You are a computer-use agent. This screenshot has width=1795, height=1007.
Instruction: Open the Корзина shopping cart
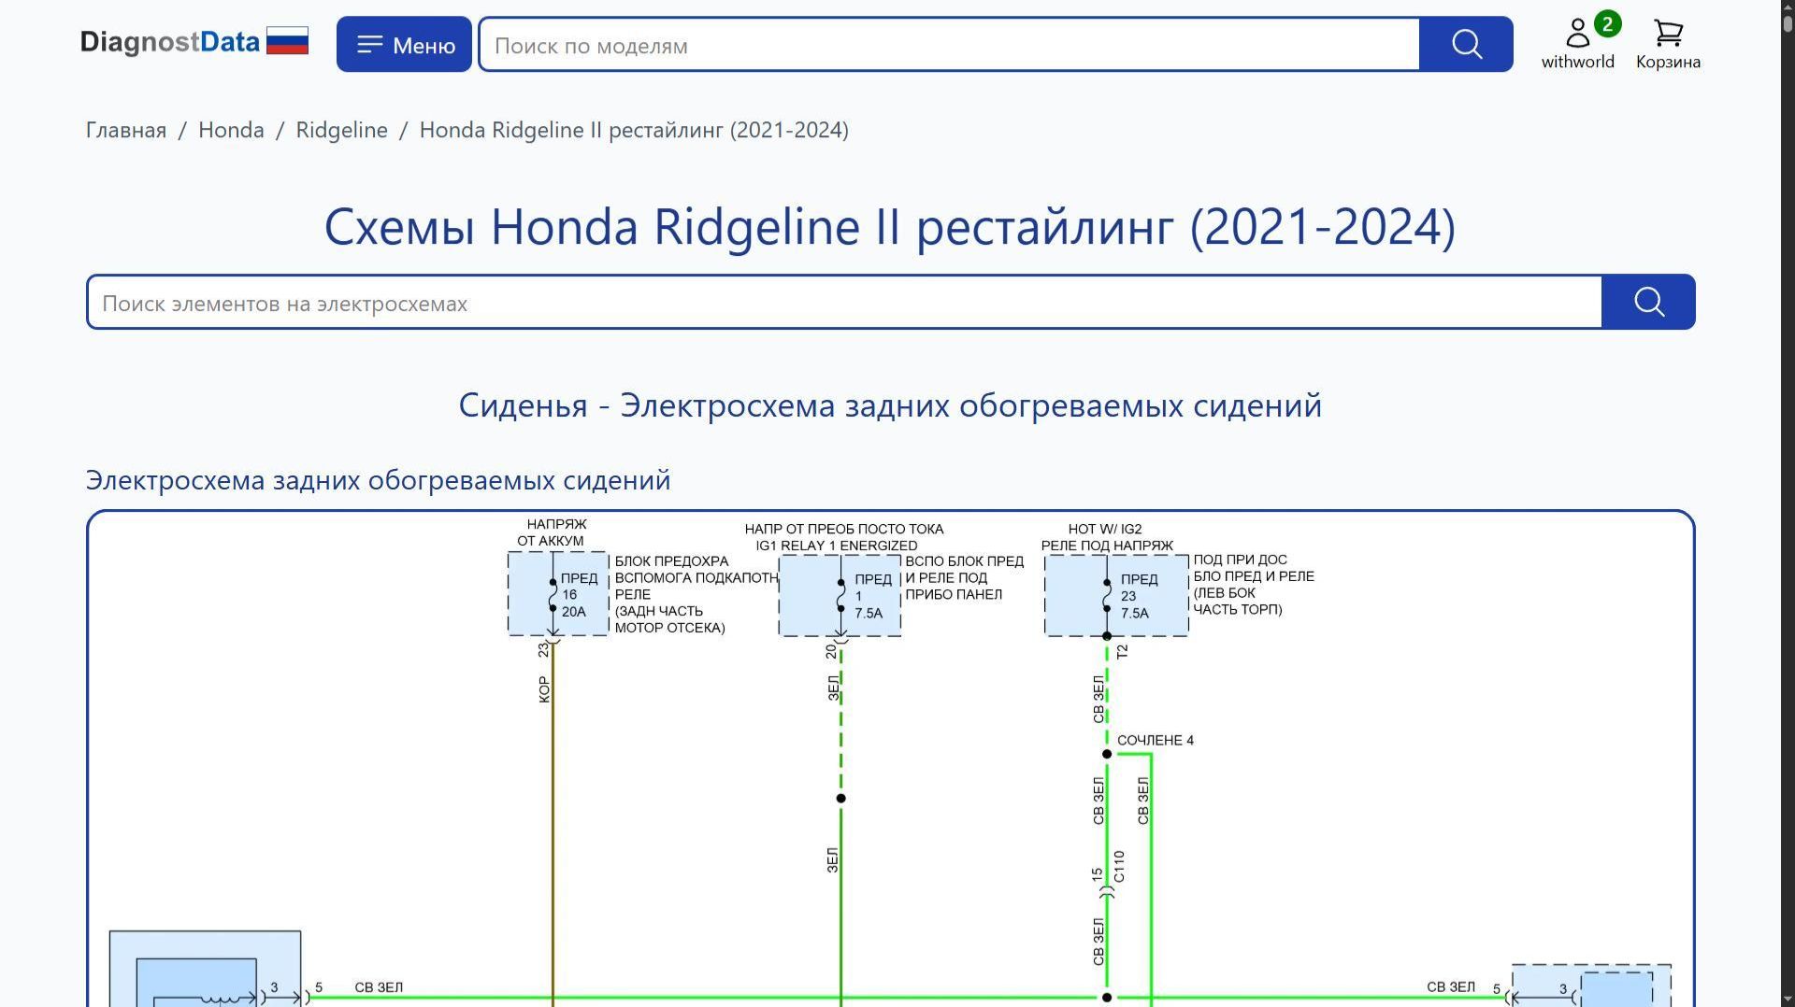pos(1668,44)
